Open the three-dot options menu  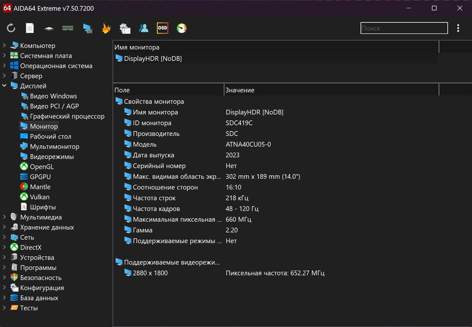[x=458, y=28]
